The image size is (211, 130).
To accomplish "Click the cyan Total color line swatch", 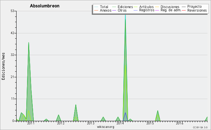I will tap(96, 7).
